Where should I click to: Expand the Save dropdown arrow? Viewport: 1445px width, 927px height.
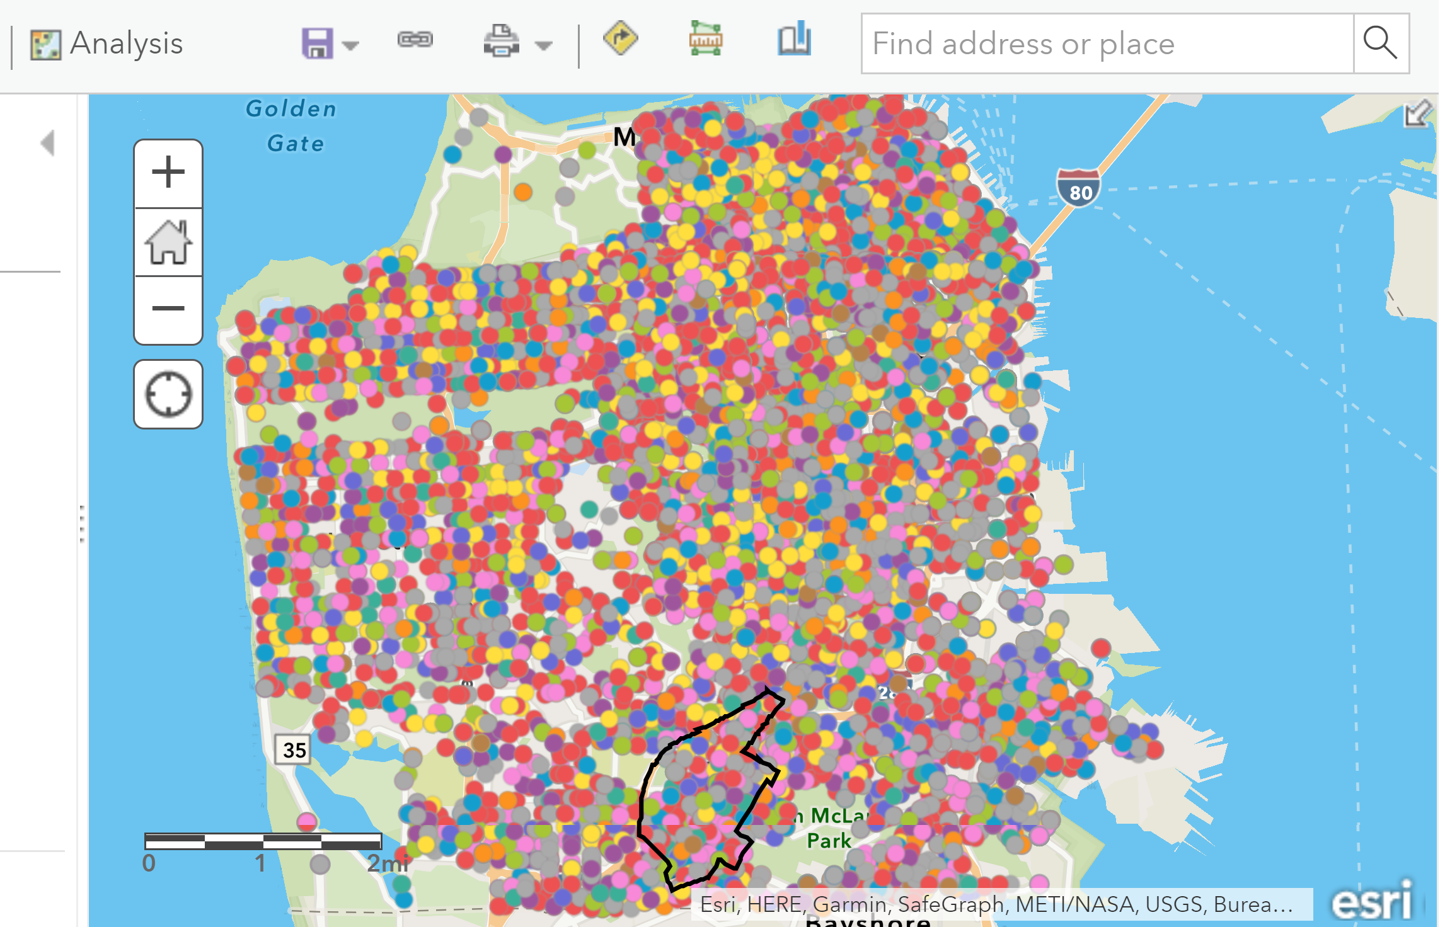350,45
